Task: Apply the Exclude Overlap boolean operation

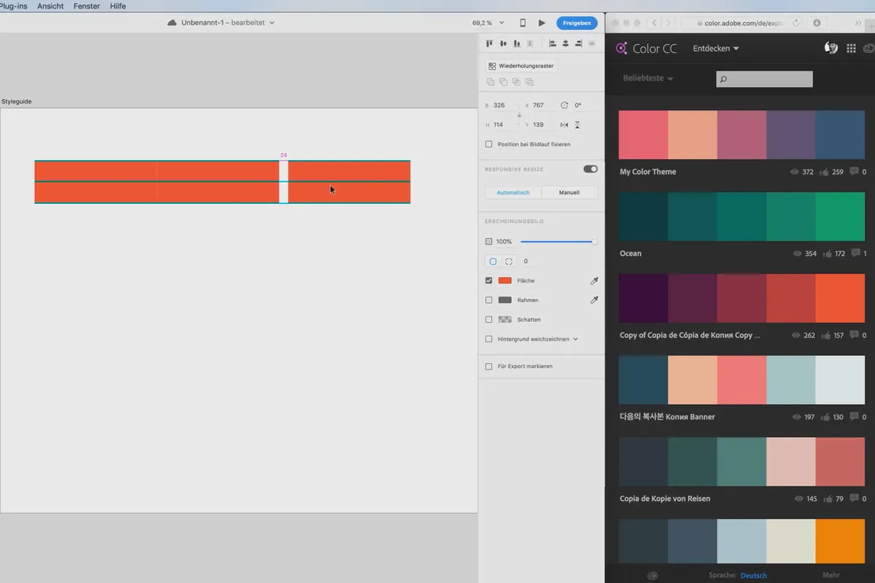Action: 529,82
